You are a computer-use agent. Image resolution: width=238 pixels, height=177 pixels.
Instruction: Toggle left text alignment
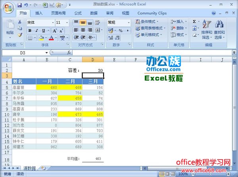pyautogui.click(x=76, y=30)
